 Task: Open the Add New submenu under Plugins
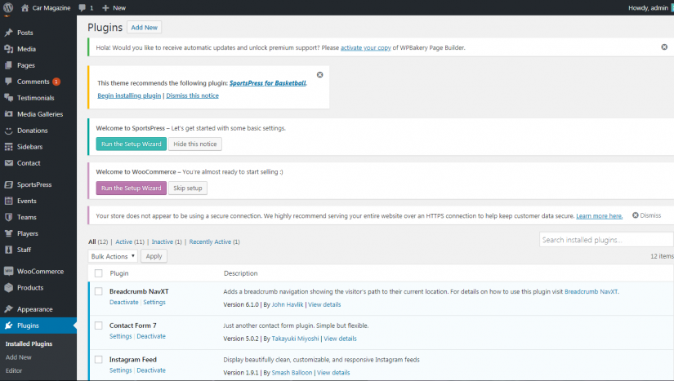point(19,357)
